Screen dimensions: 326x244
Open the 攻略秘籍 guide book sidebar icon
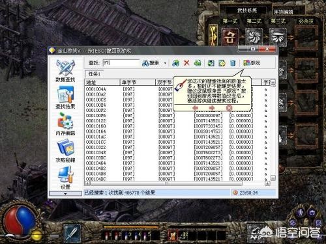65,151
